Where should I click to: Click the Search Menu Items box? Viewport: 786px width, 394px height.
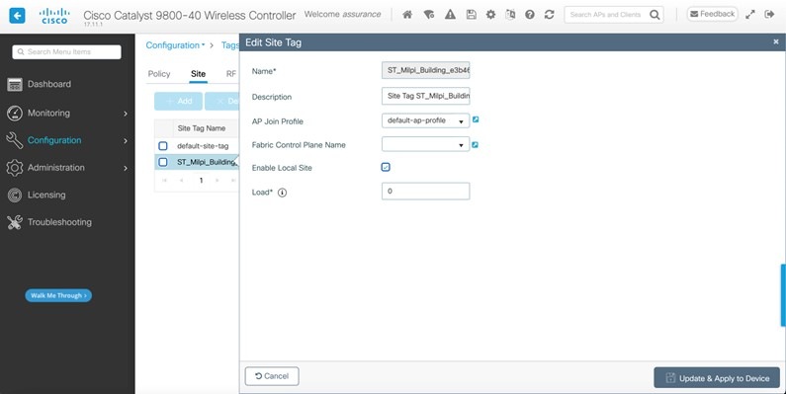66,51
